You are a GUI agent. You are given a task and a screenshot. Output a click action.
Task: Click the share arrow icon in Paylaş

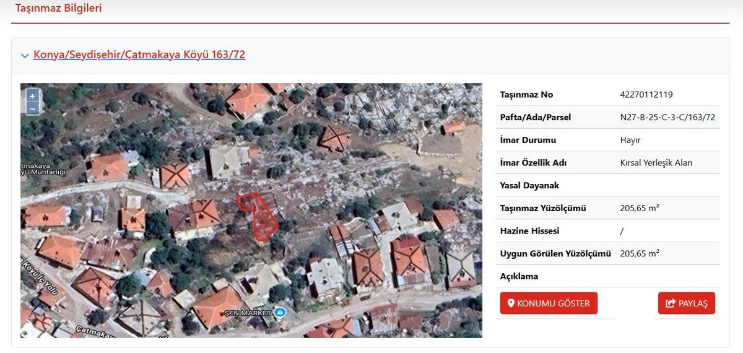point(670,303)
